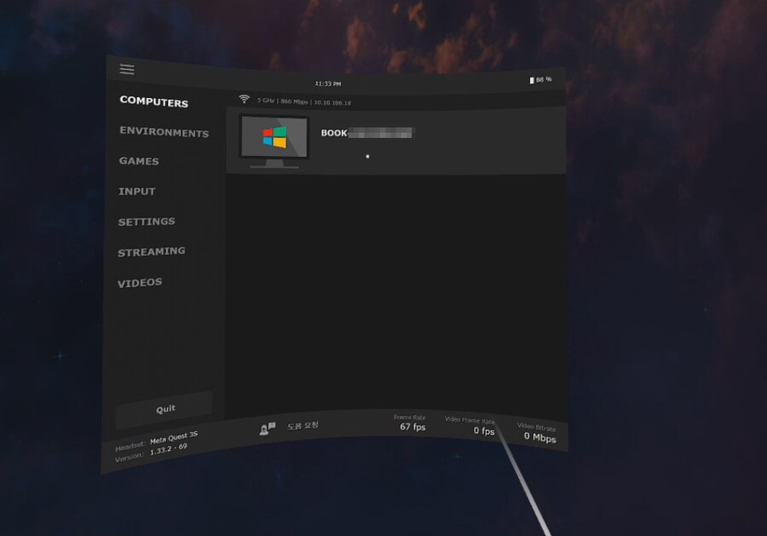Open the hamburger menu icon
The height and width of the screenshot is (536, 767).
click(x=127, y=70)
